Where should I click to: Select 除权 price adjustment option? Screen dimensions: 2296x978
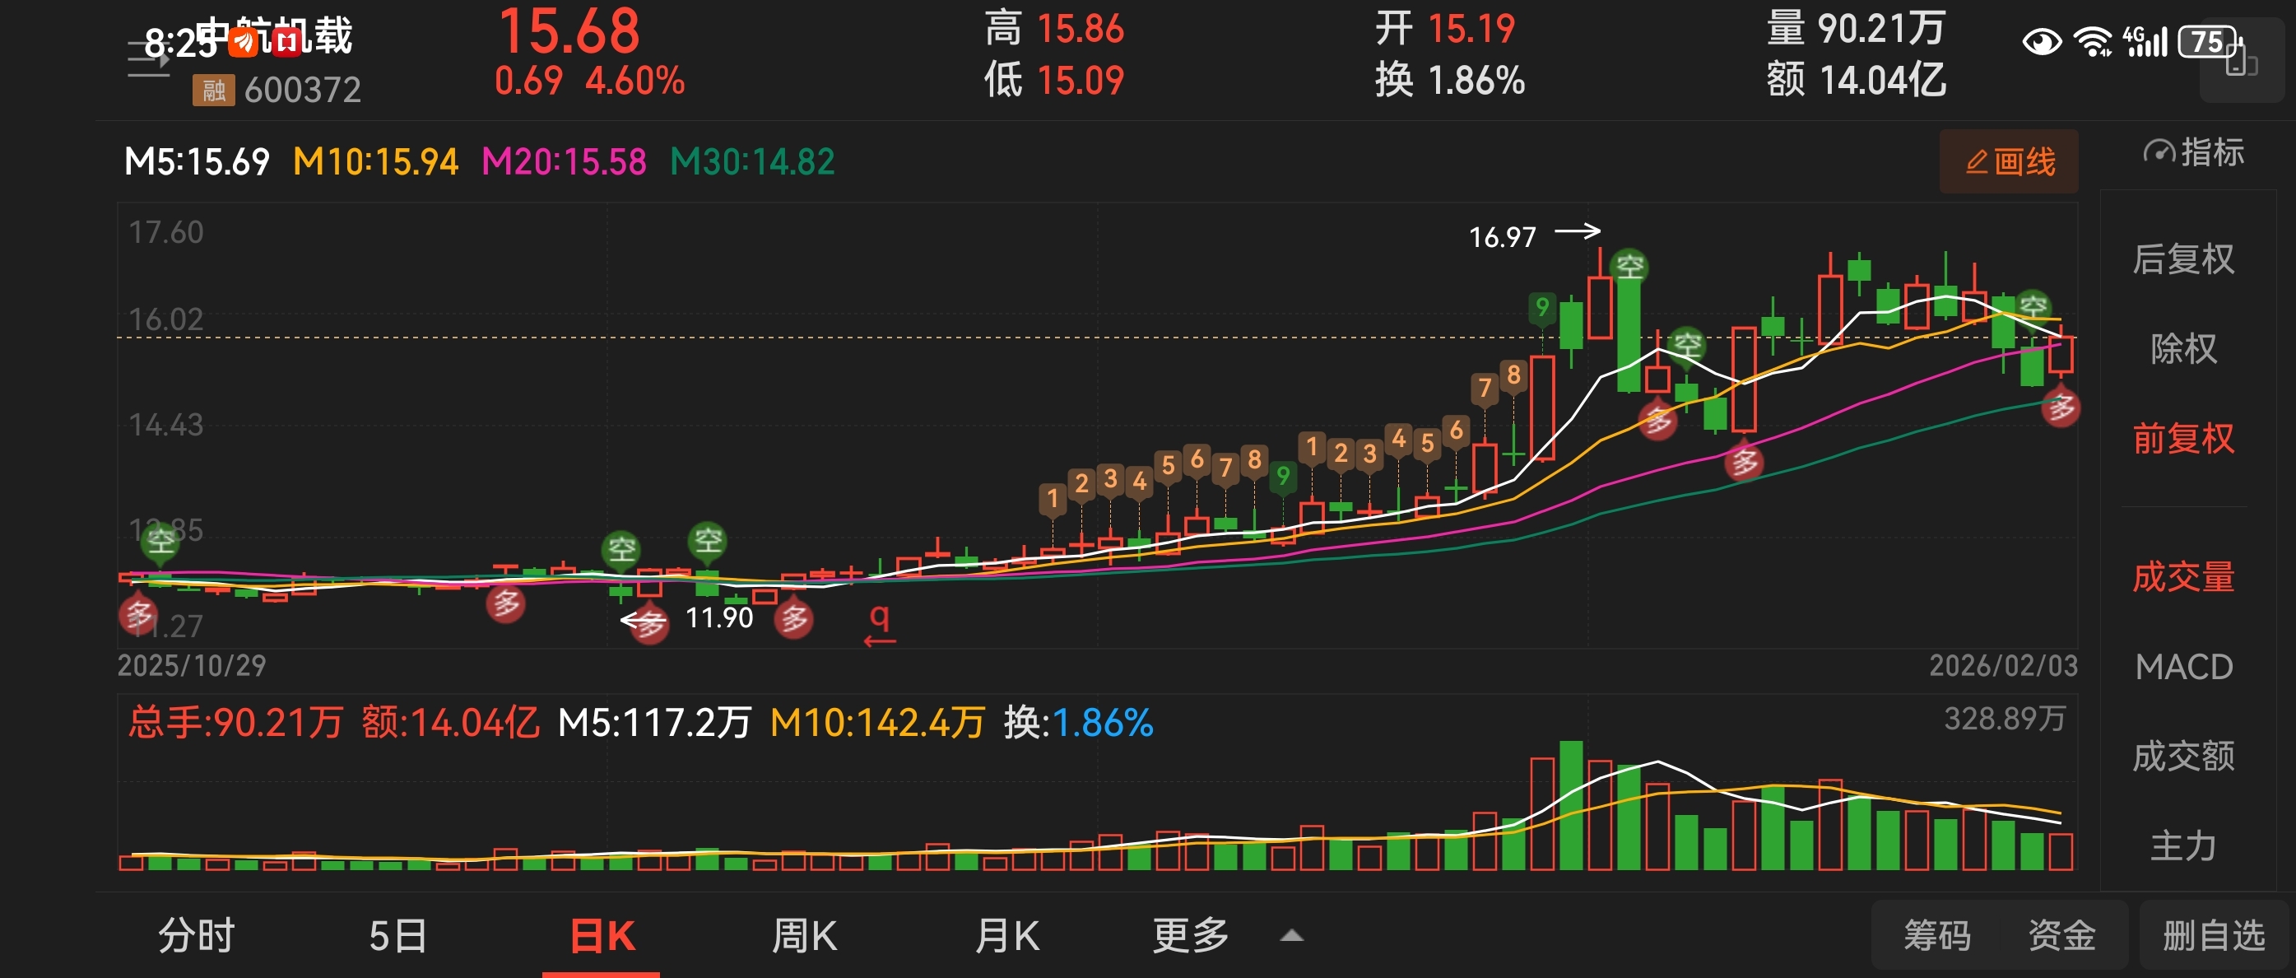pos(2182,348)
